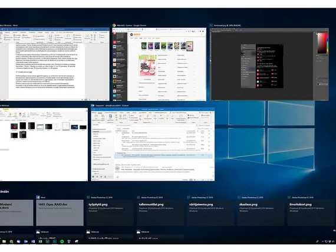Switch to the Google Chrome window thumbnail
Screen dimensions: 336x252
tap(159, 64)
